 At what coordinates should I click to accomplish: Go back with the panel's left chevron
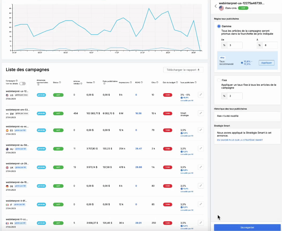pyautogui.click(x=216, y=6)
